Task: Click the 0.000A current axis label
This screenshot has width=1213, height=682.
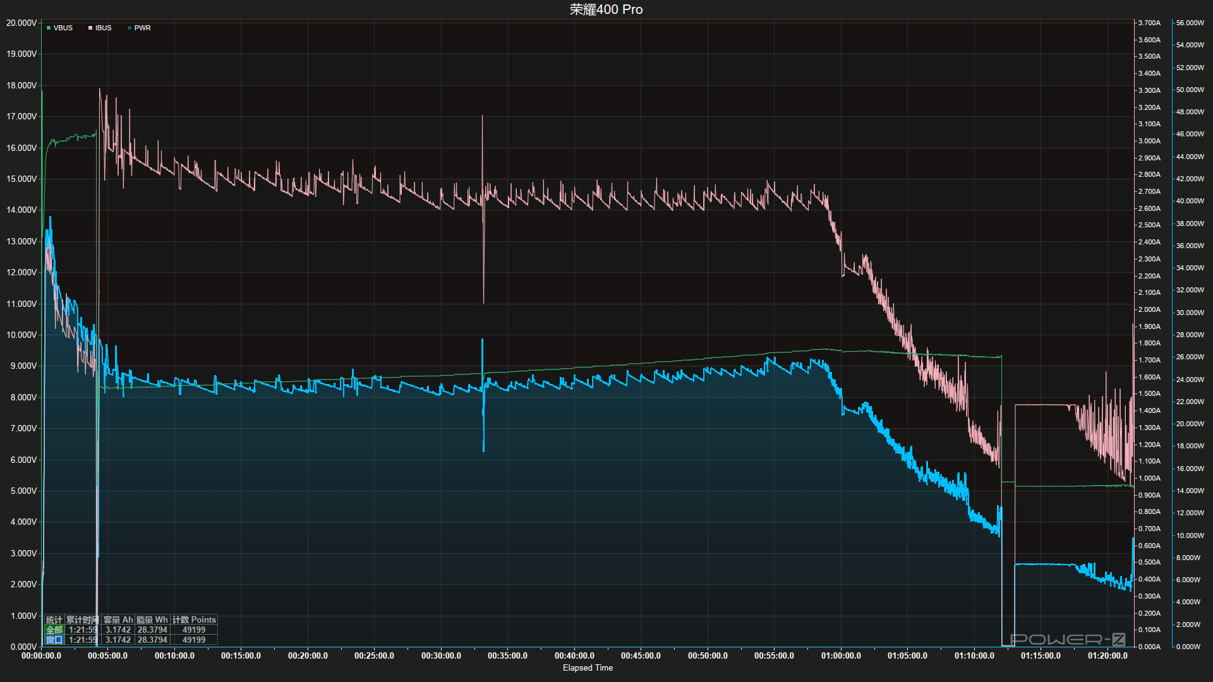Action: tap(1149, 647)
